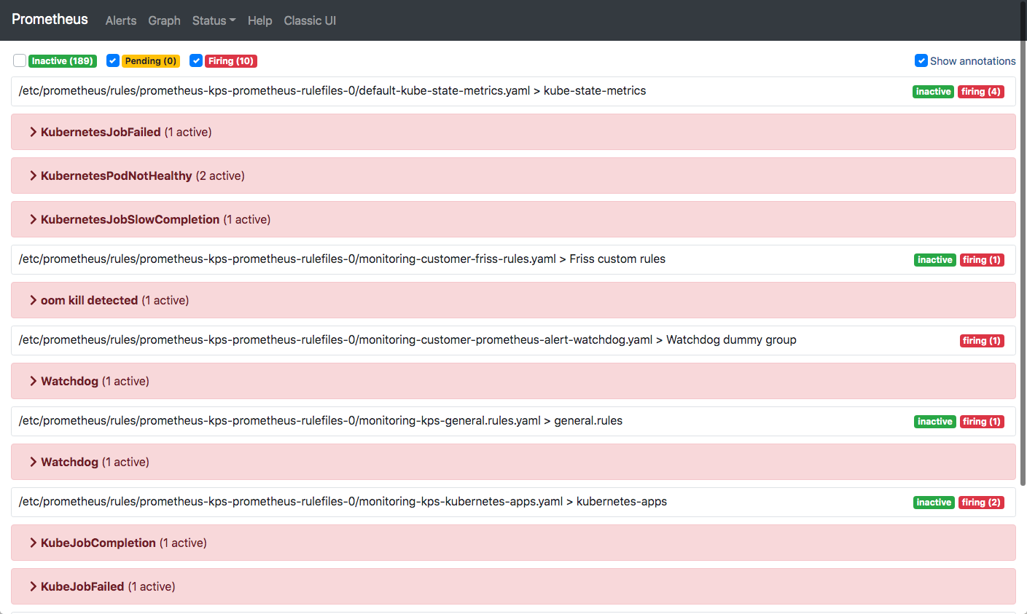Expand the Watchdog alert under general.rules
This screenshot has width=1027, height=614.
34,462
